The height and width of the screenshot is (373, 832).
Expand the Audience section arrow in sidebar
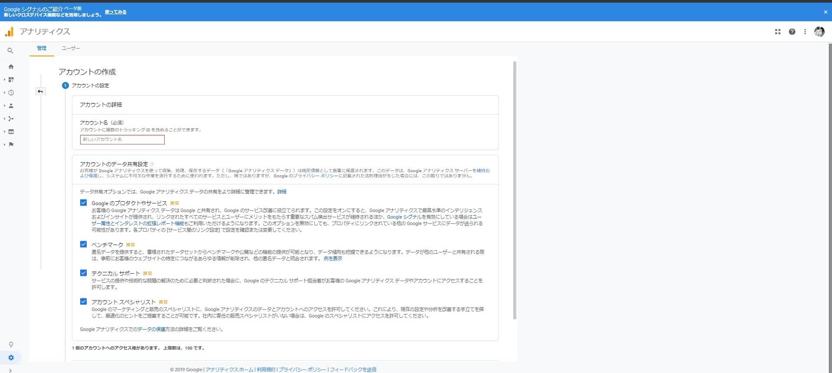(4, 106)
